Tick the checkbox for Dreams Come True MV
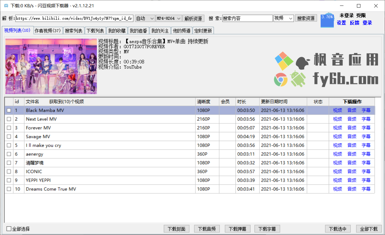 (9, 189)
